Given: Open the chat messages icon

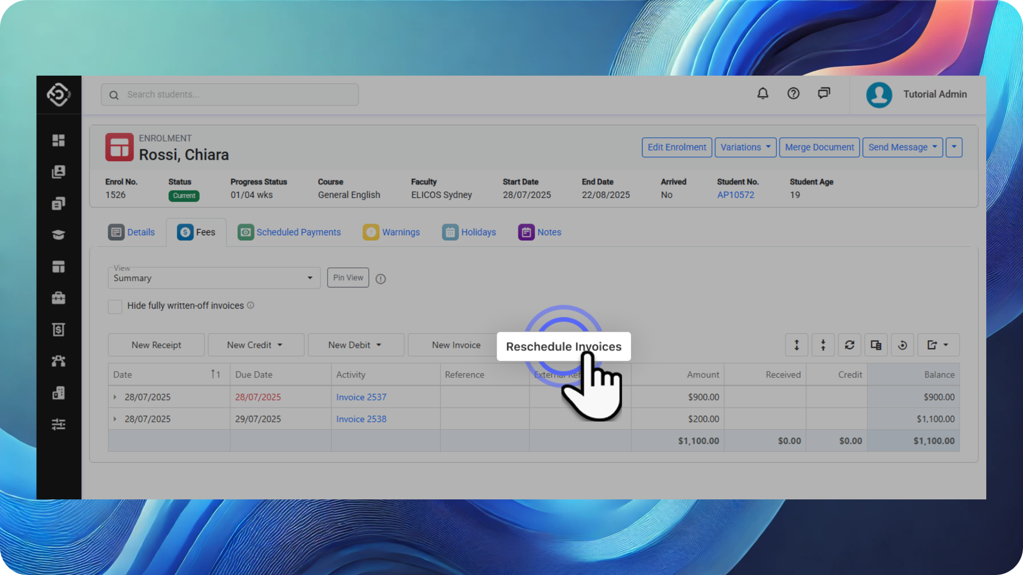Looking at the screenshot, I should pyautogui.click(x=824, y=94).
